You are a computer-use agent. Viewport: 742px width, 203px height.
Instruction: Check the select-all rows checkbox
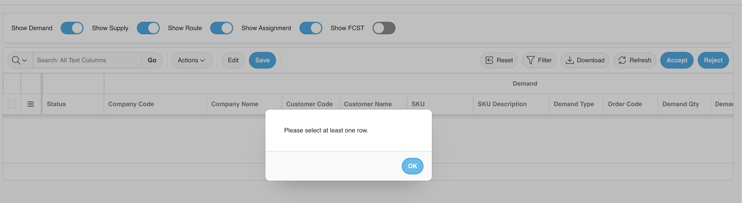(12, 104)
